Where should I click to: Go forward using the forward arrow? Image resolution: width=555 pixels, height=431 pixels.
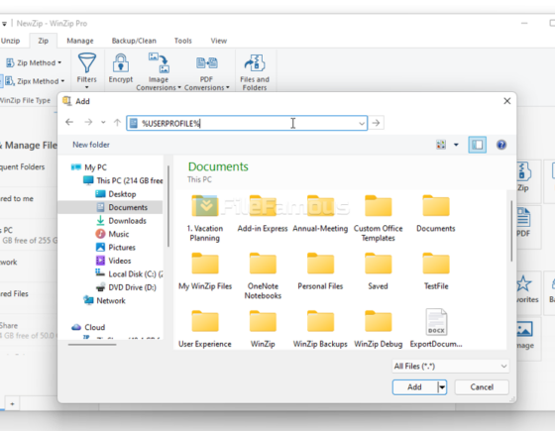tap(88, 123)
